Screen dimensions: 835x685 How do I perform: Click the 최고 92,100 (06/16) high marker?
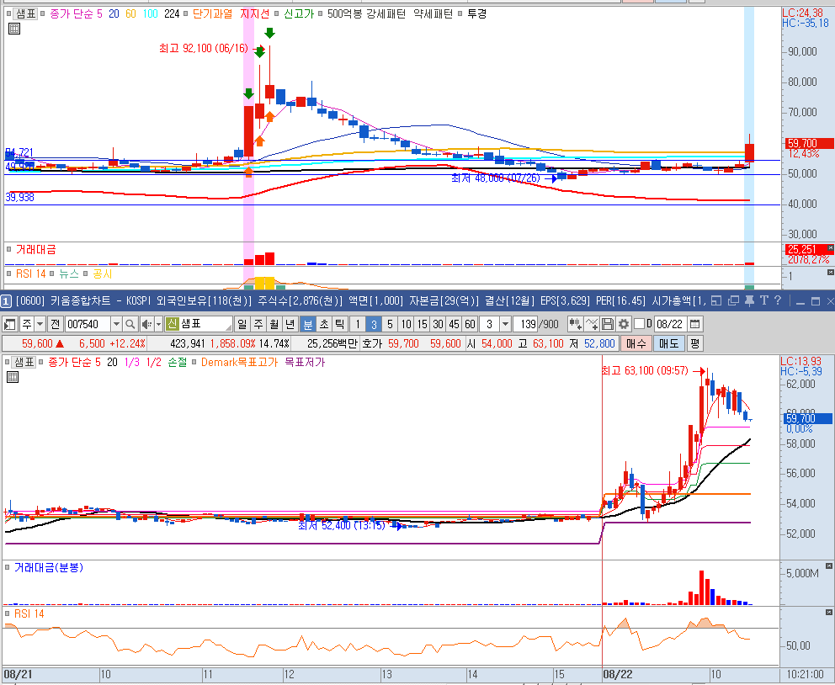(x=204, y=49)
